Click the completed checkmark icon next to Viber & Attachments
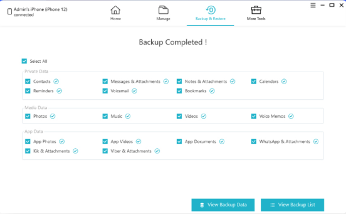The width and height of the screenshot is (346, 214). 157,151
